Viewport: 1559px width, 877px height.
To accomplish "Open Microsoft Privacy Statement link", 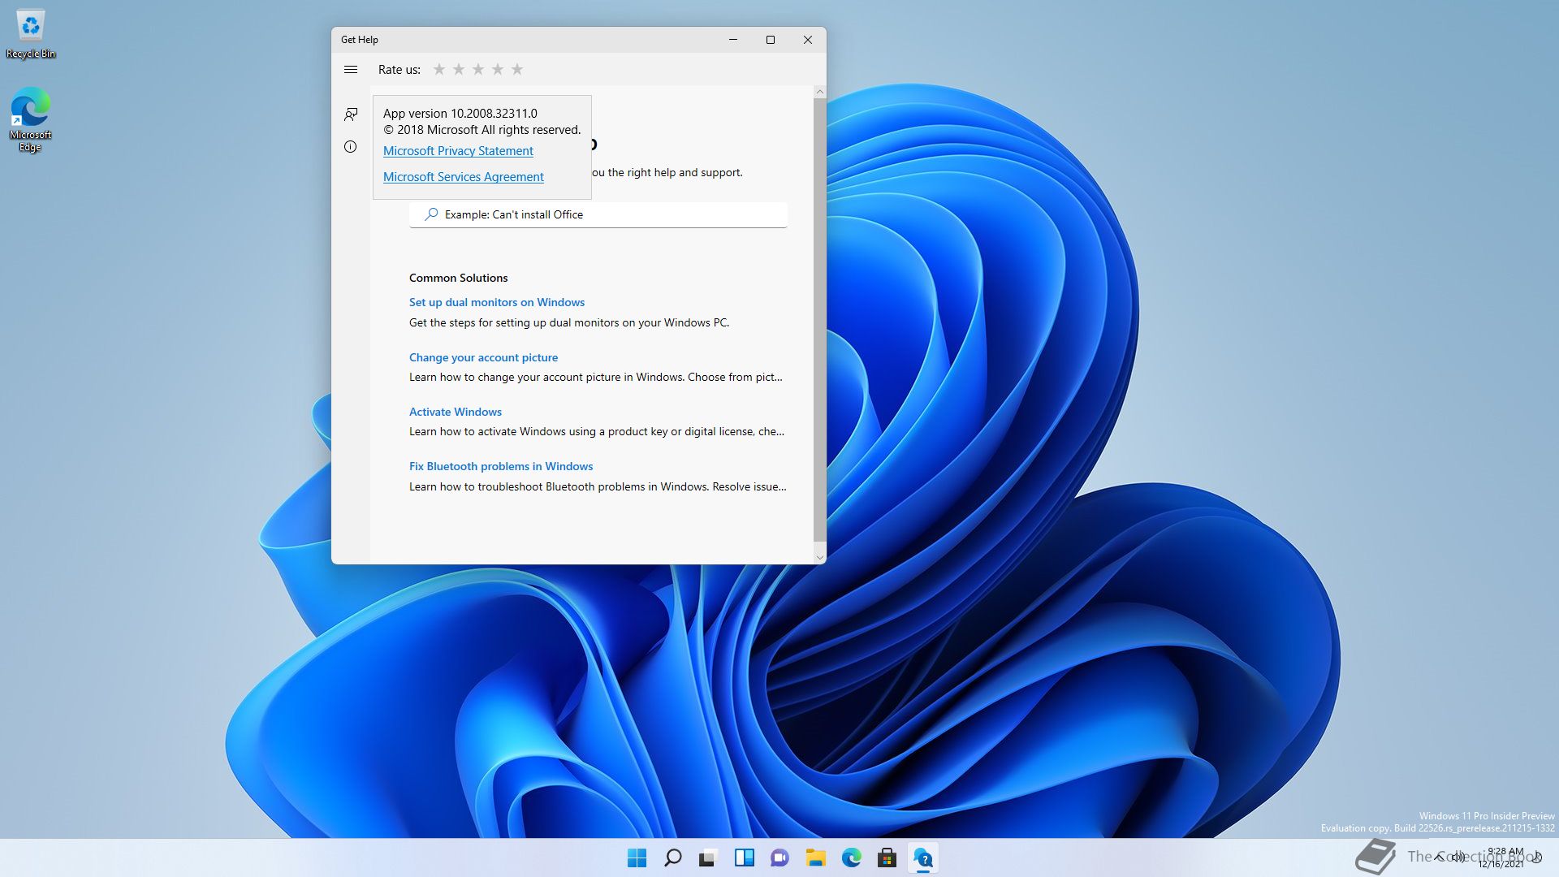I will [x=458, y=151].
